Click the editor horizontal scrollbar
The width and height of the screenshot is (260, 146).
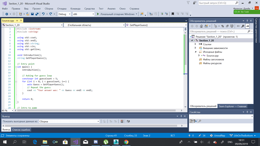[x=96, y=110]
